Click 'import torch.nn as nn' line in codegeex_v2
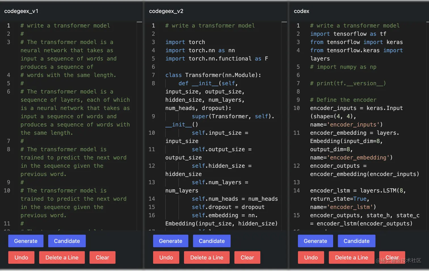The width and height of the screenshot is (429, 271). (200, 50)
